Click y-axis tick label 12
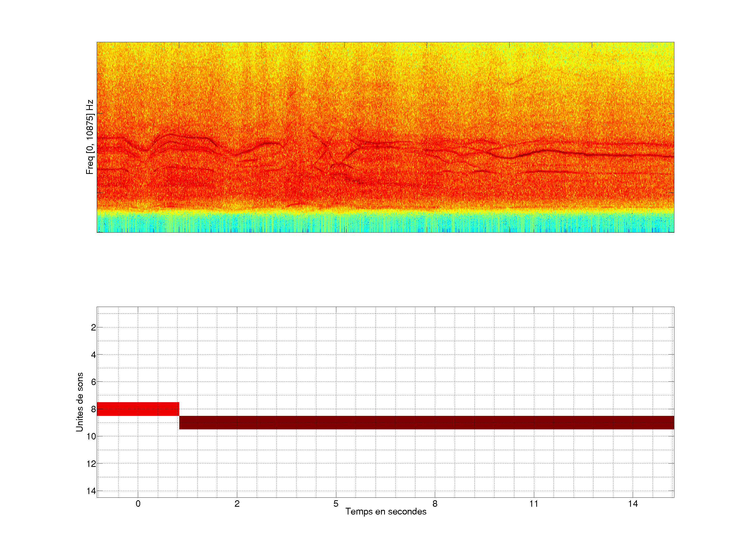 click(91, 464)
